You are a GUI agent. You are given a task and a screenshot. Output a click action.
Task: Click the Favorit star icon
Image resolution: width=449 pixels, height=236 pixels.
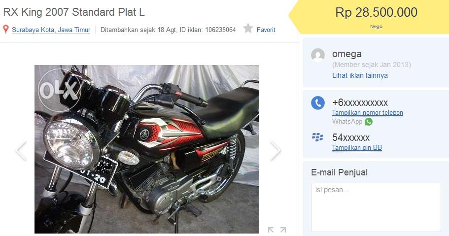(248, 29)
